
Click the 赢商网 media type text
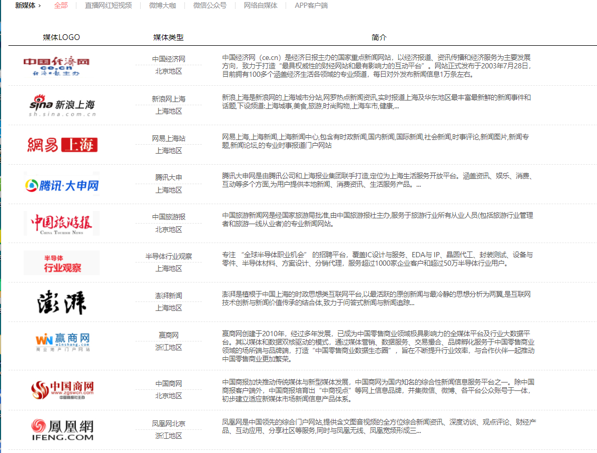[169, 335]
